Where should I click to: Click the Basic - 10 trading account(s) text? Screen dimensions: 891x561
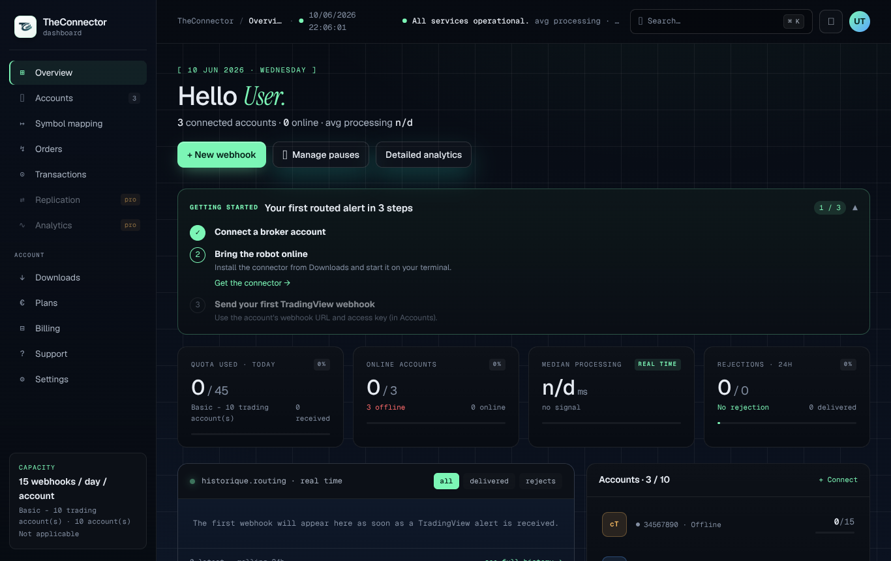coord(230,412)
